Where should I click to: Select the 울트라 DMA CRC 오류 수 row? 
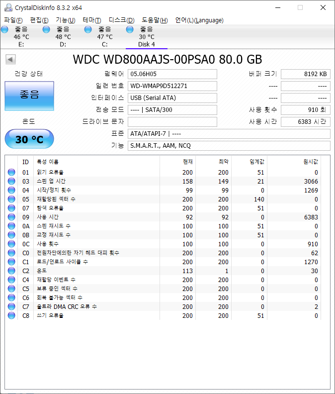pyautogui.click(x=163, y=306)
